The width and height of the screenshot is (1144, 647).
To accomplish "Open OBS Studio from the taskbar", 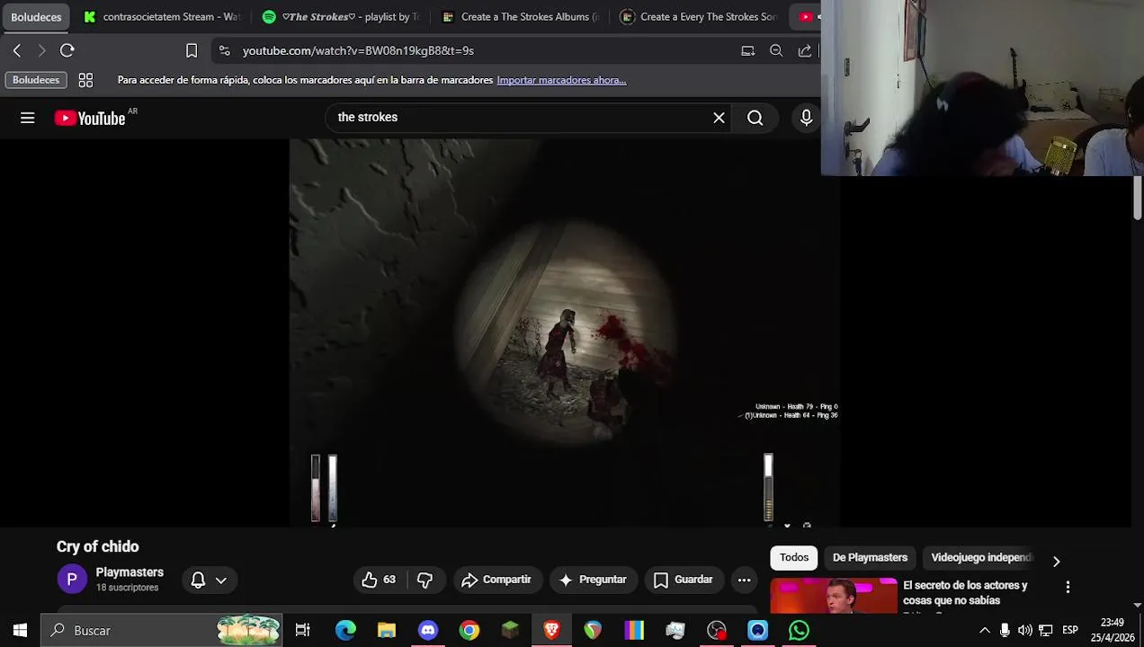I will 717,631.
